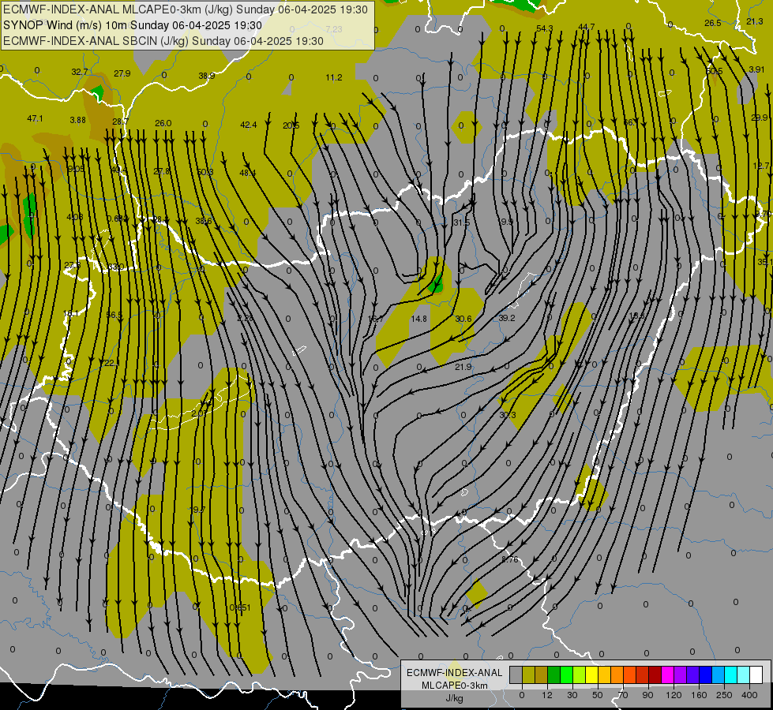Click header line ECMWF-INDEX-ANAL SBCIN
Screen dimensions: 773x710
point(163,41)
